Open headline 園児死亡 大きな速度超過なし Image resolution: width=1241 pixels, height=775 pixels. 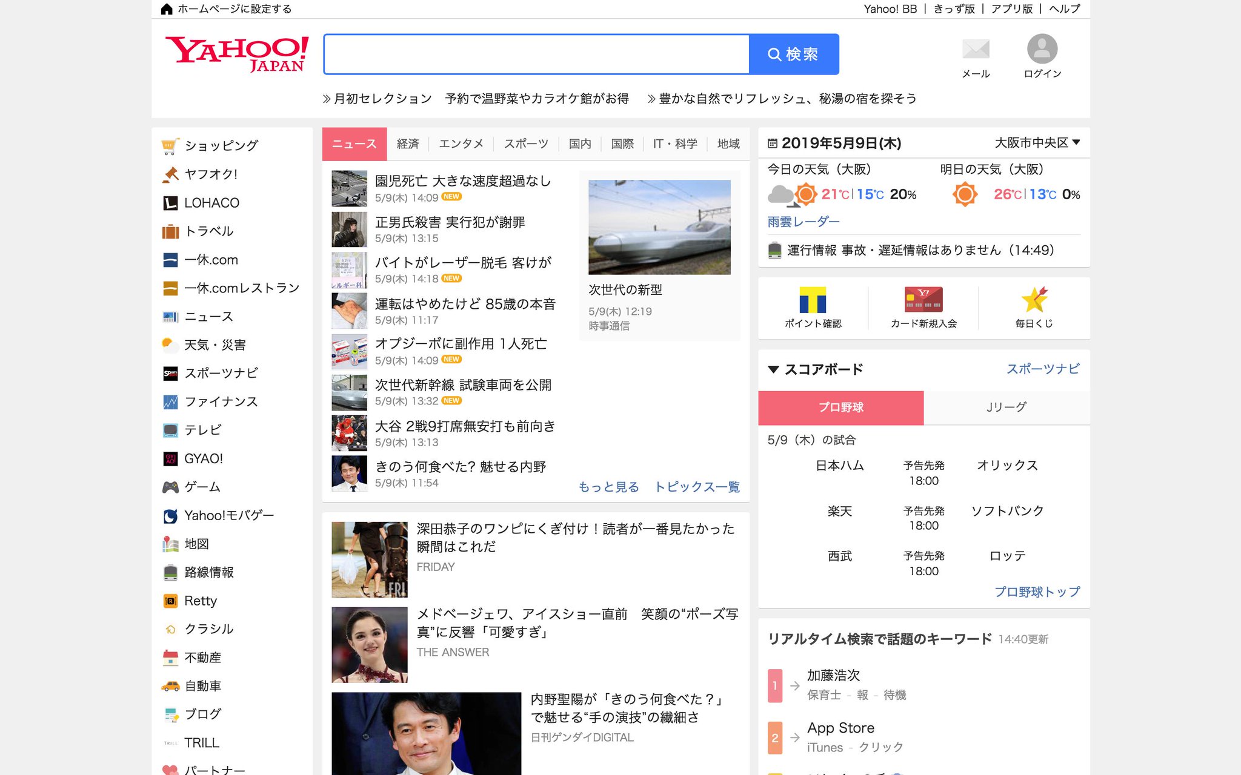[463, 181]
